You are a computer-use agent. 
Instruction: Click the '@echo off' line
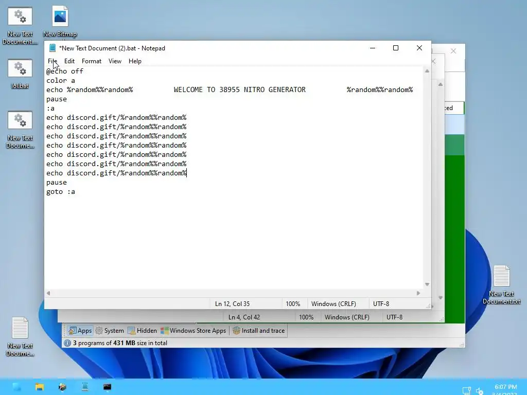tap(64, 71)
